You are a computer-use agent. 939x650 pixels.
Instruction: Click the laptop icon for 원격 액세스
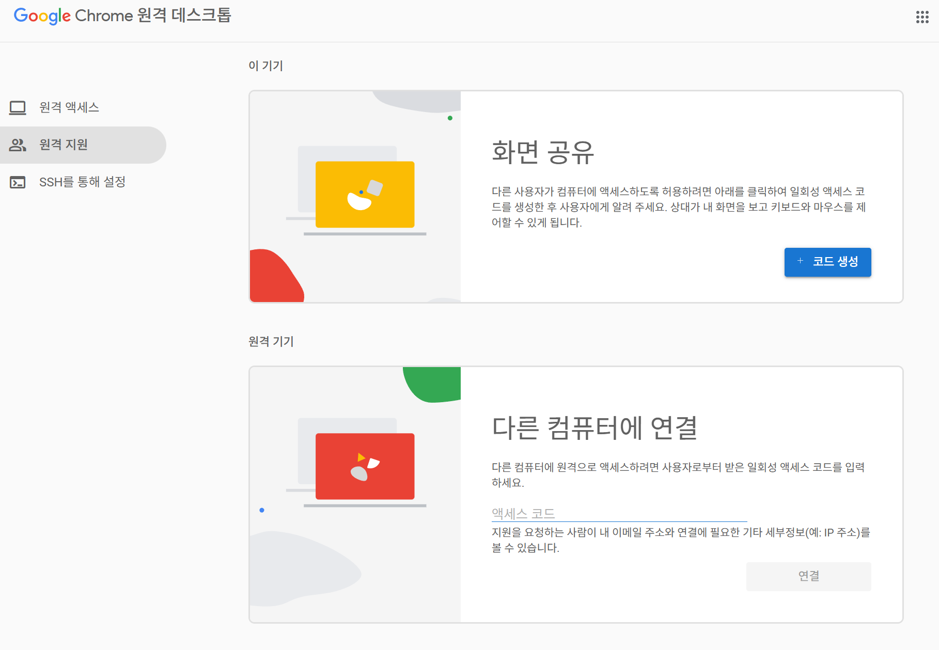pos(18,107)
